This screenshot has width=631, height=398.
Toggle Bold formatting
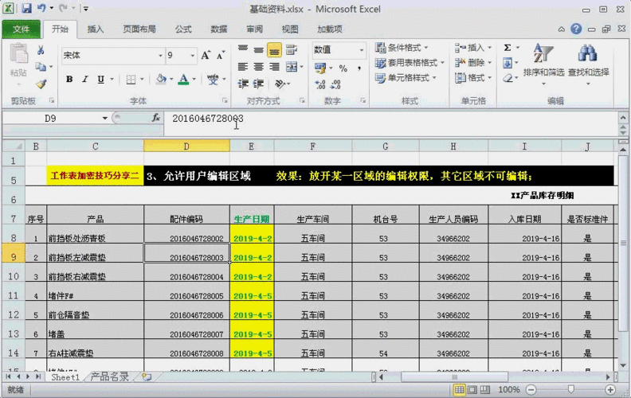(x=69, y=79)
